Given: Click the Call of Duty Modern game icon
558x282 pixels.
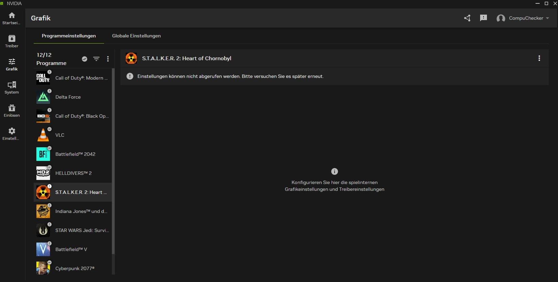Looking at the screenshot, I should [x=43, y=78].
